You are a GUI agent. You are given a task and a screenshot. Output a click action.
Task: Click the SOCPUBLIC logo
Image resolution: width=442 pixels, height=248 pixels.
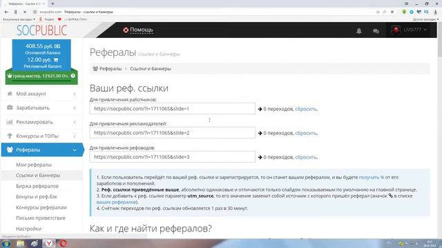point(41,30)
